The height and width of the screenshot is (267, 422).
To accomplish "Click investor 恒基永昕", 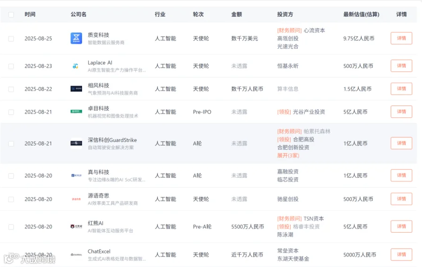I will point(288,66).
